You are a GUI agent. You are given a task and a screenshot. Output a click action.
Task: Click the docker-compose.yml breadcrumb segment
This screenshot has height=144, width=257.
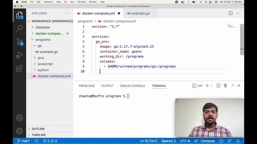pos(120,21)
